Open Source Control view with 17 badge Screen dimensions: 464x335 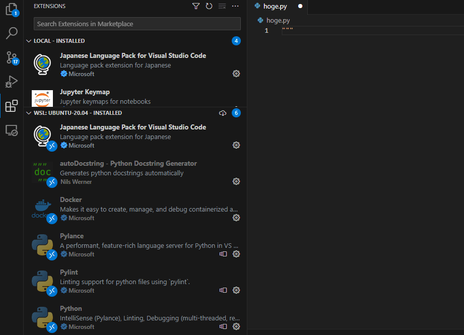click(x=12, y=58)
